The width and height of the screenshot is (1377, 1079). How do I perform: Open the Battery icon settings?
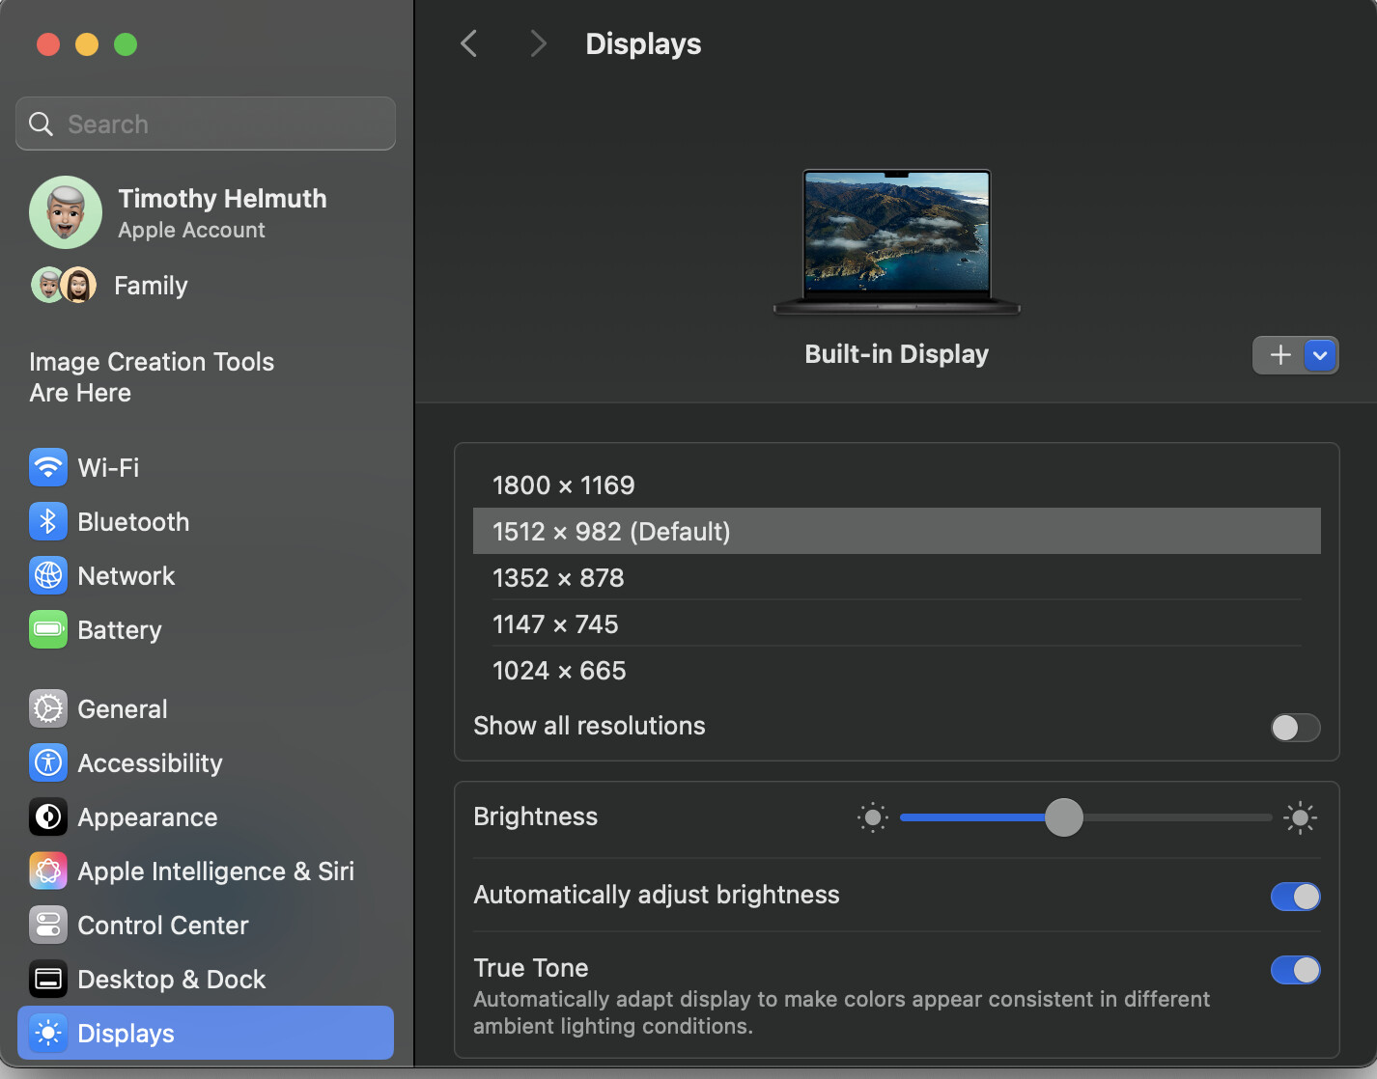click(x=48, y=630)
